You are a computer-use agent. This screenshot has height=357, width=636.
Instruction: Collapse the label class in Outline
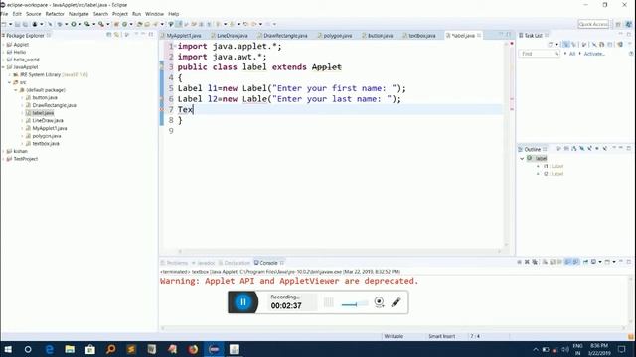tap(522, 159)
